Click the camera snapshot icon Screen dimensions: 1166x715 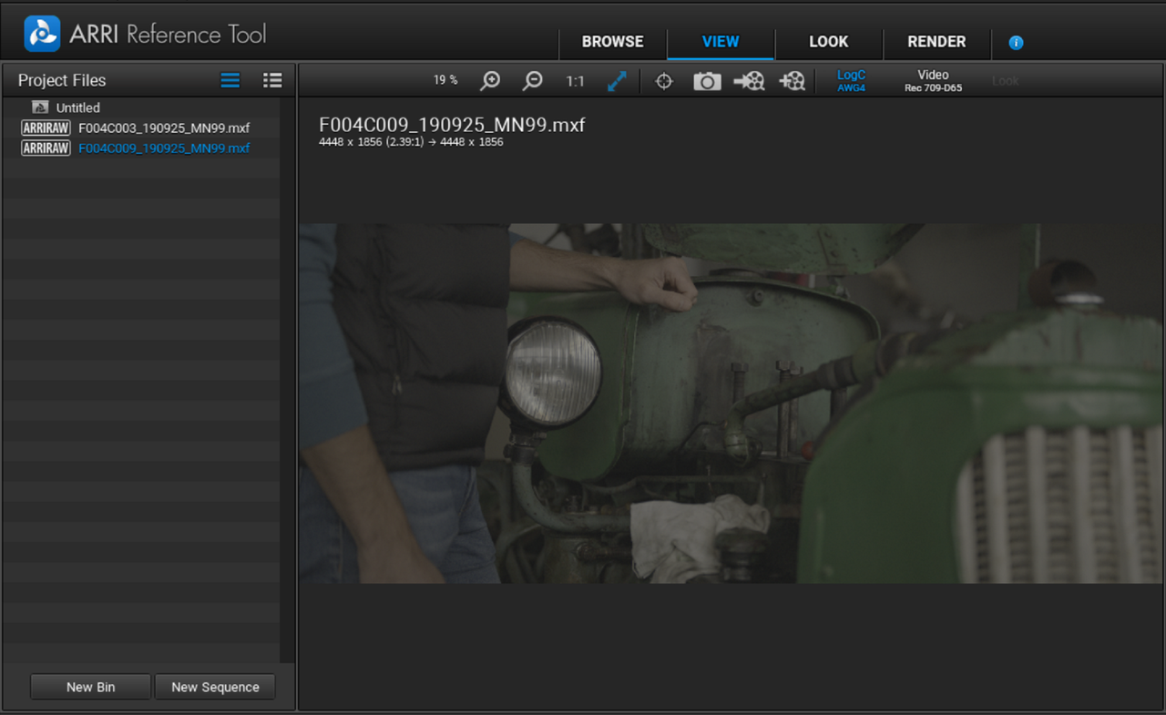pos(707,81)
